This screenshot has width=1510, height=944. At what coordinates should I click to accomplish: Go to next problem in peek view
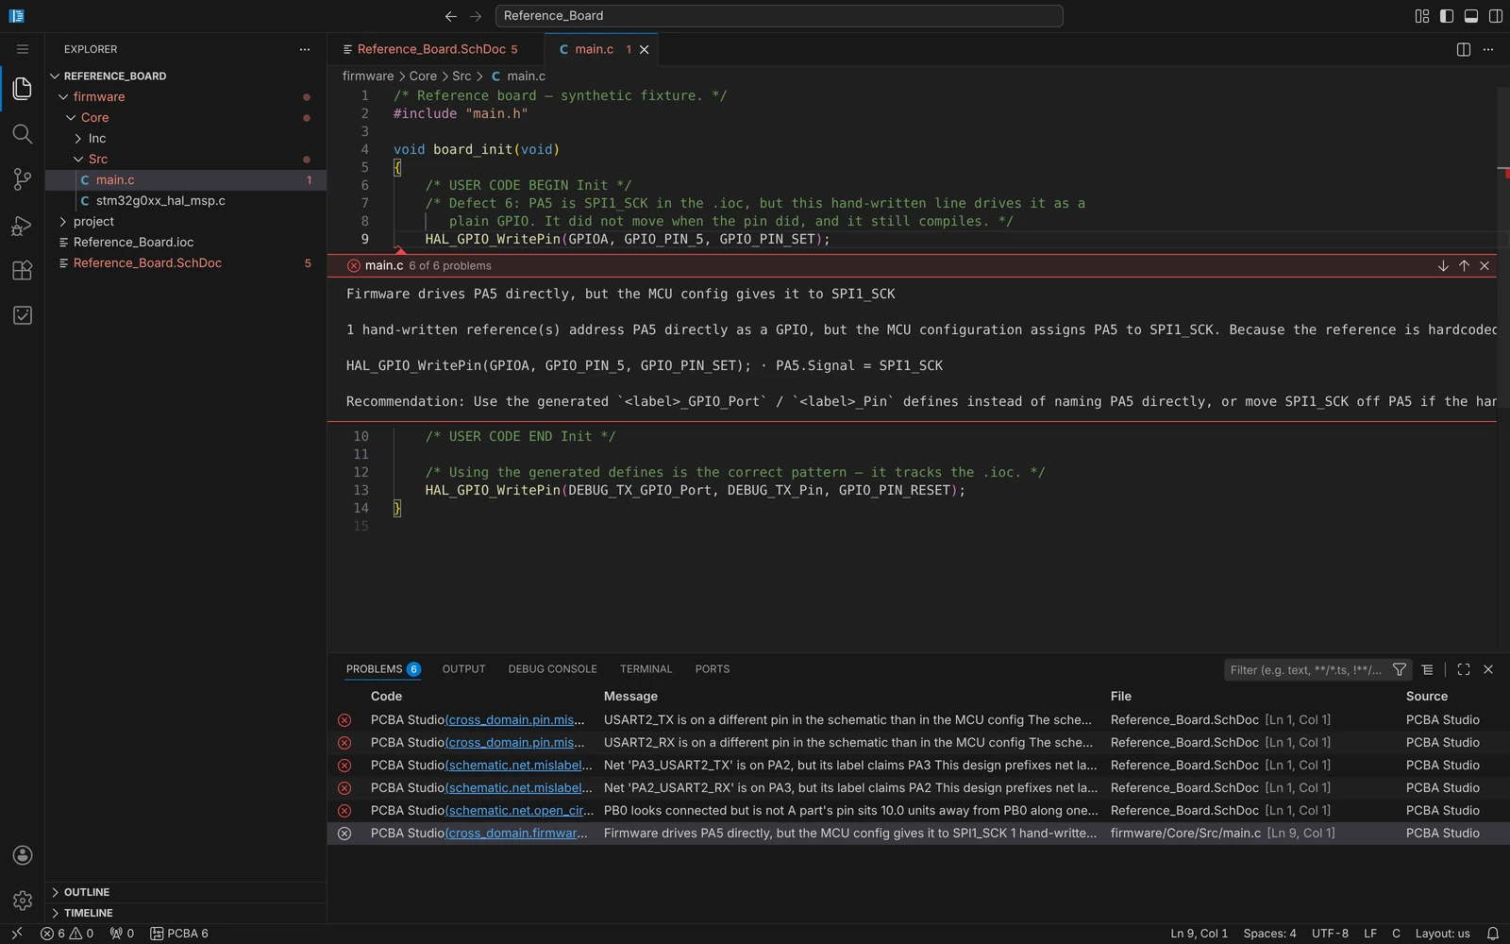click(1443, 266)
